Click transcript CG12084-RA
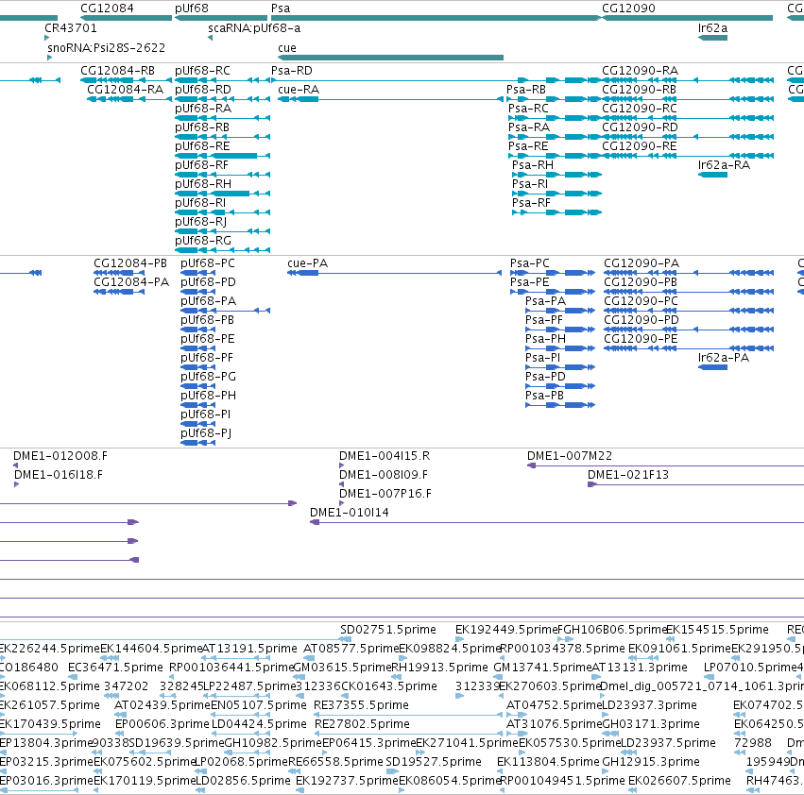This screenshot has width=804, height=795. [x=125, y=90]
